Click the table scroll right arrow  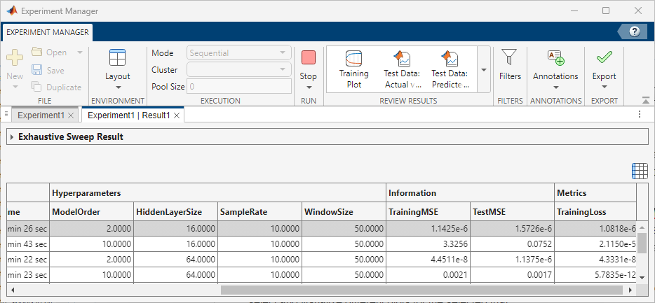point(630,290)
